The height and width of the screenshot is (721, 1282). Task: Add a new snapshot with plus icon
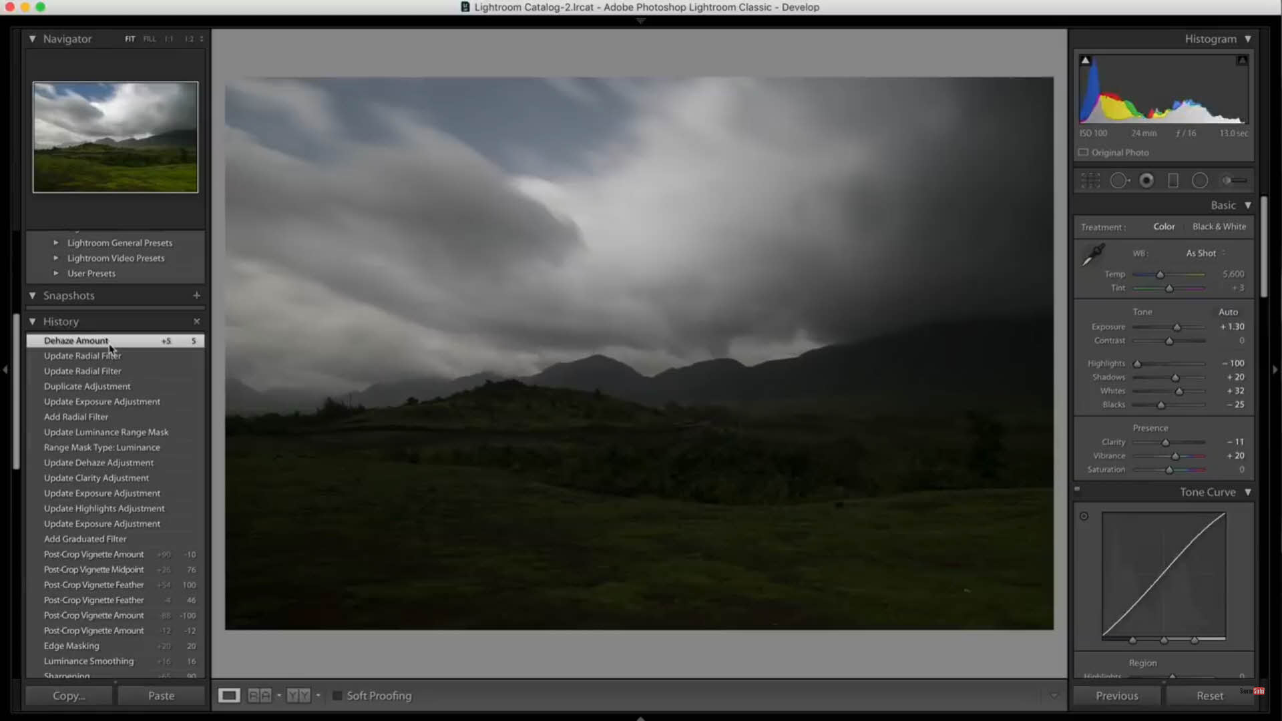[x=196, y=295]
